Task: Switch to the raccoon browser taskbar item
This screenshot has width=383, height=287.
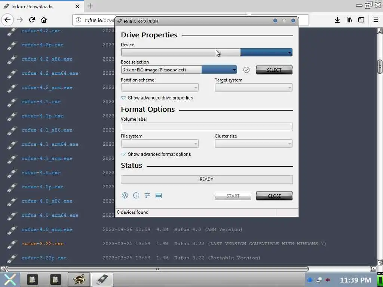Action: point(79,280)
